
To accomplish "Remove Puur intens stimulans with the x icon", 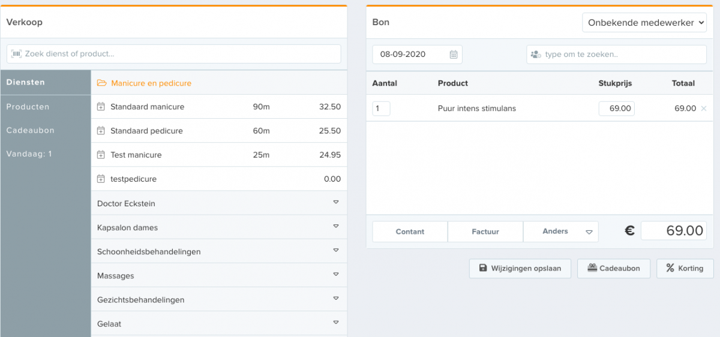I will (x=704, y=109).
